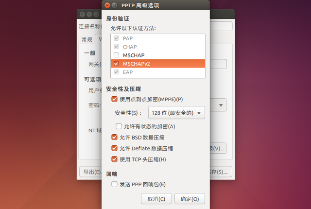Open the 安全性 128 位 dropdown

pos(176,113)
